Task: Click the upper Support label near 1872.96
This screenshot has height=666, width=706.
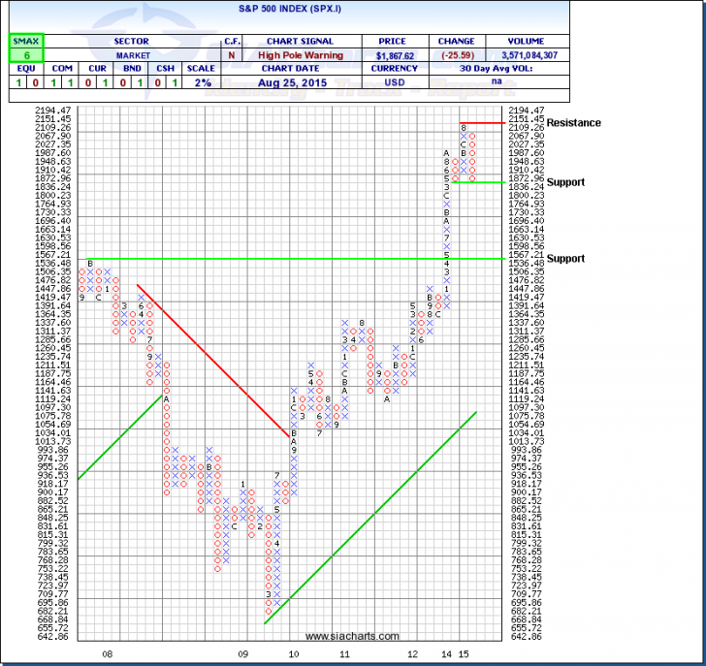Action: [x=565, y=181]
